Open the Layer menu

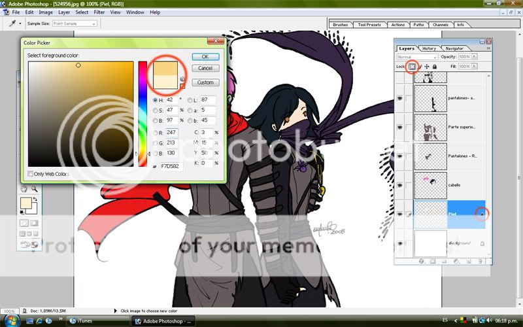64,12
